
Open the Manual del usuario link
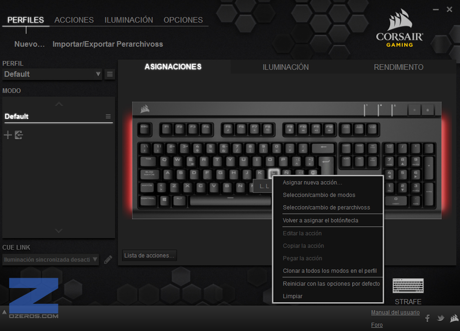point(395,312)
